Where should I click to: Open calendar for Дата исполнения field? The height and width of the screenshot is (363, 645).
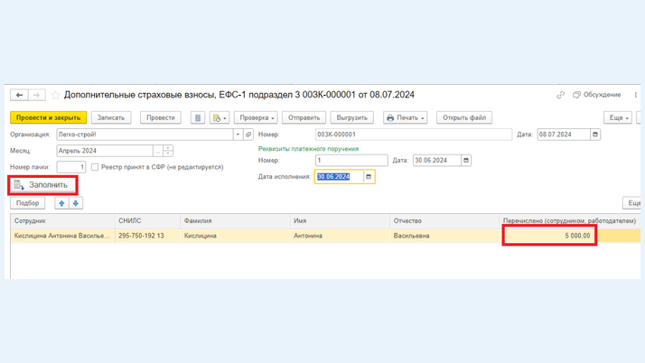(369, 177)
